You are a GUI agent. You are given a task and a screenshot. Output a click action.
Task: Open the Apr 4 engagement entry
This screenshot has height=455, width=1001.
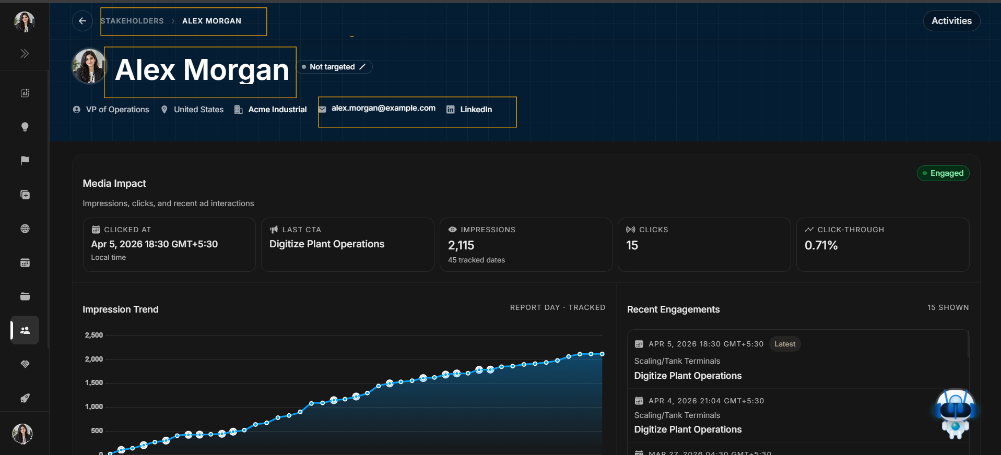pos(797,415)
